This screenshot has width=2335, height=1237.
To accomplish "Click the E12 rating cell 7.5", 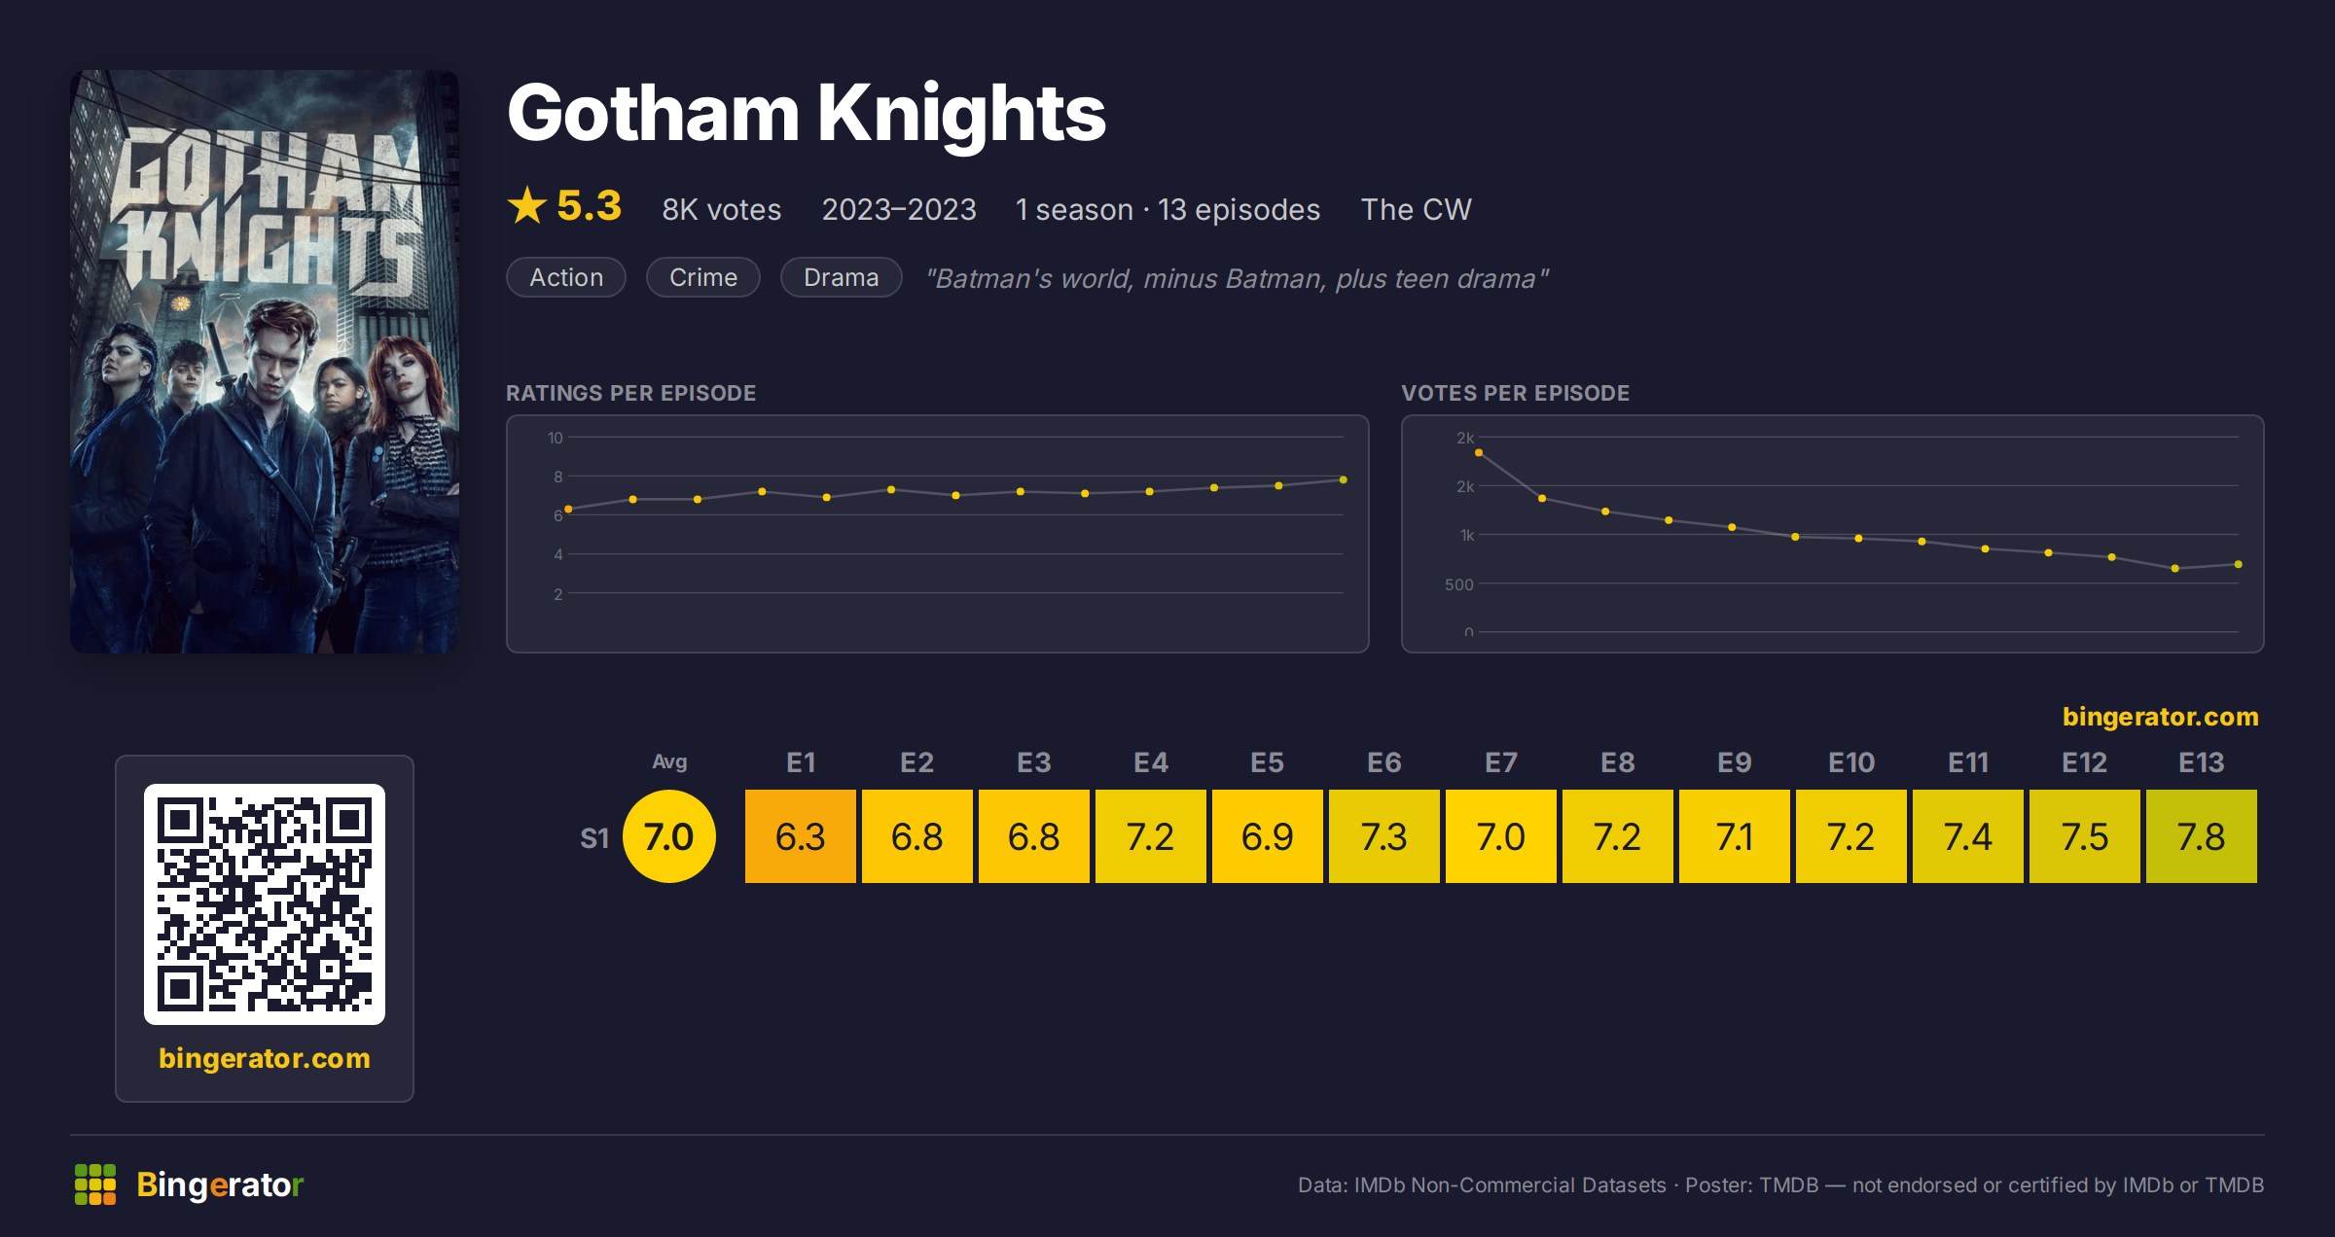I will point(2085,836).
